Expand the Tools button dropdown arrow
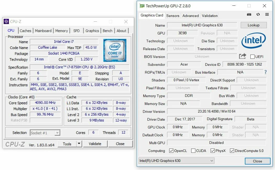 [79, 144]
